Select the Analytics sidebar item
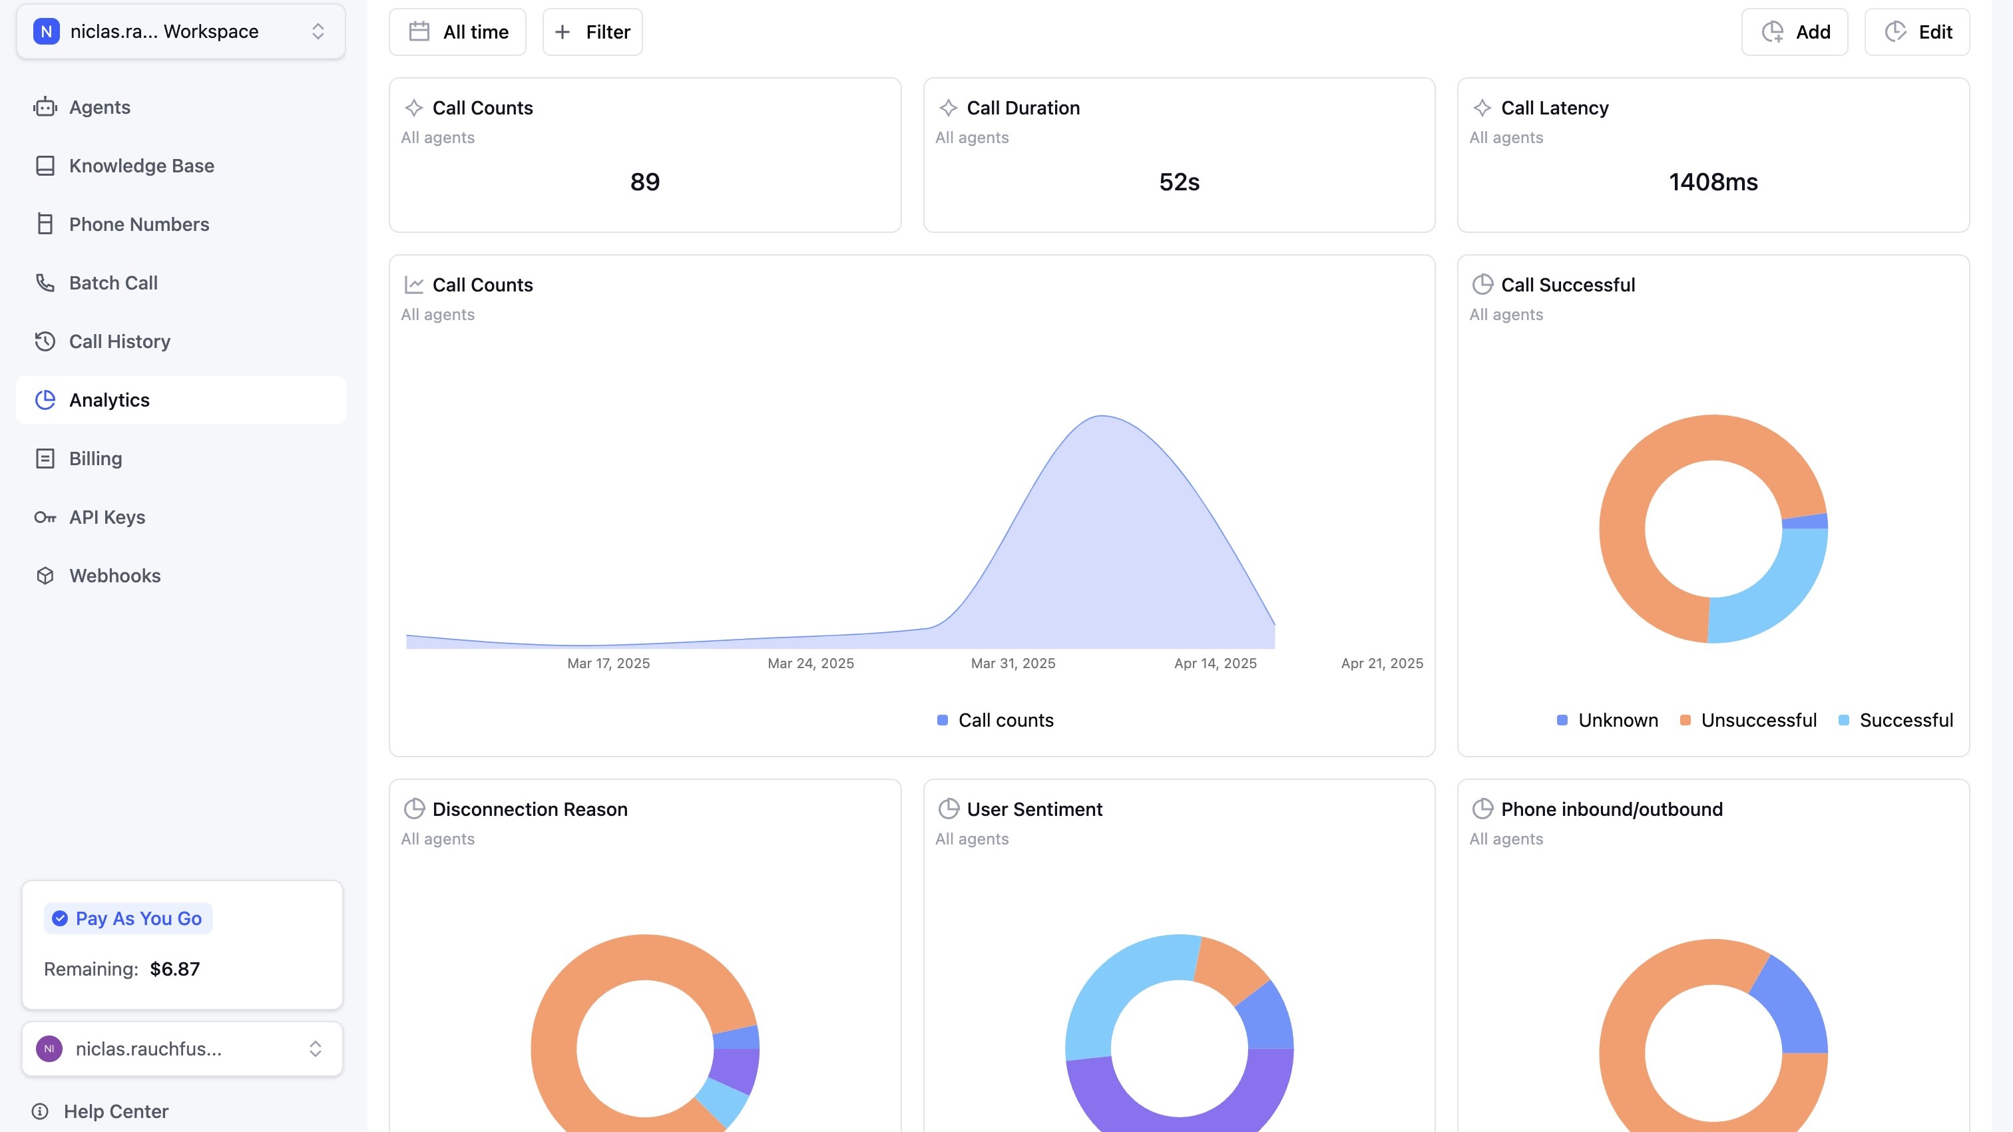 coord(109,400)
